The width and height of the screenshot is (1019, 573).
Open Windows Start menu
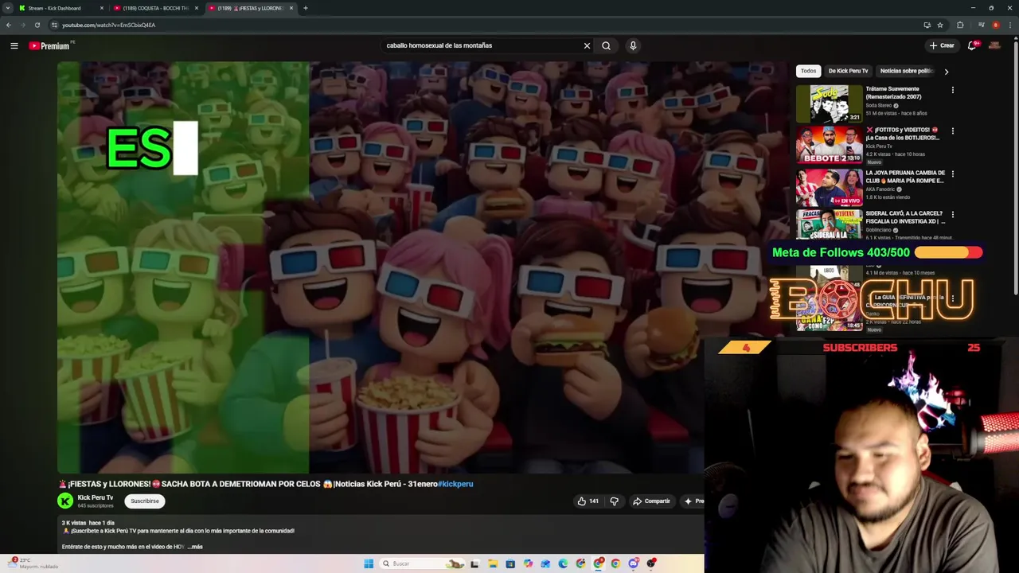pyautogui.click(x=369, y=563)
